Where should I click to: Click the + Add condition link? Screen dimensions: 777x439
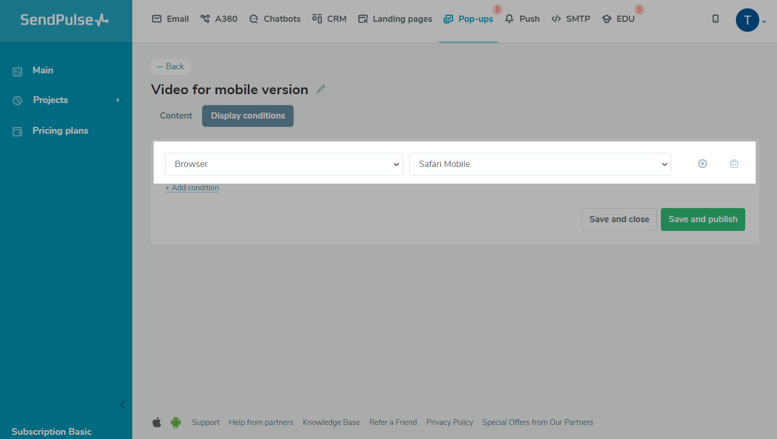[192, 188]
